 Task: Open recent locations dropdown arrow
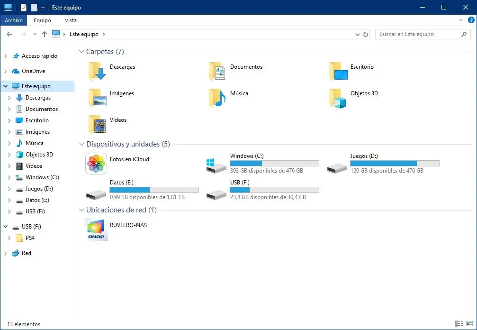(35, 34)
